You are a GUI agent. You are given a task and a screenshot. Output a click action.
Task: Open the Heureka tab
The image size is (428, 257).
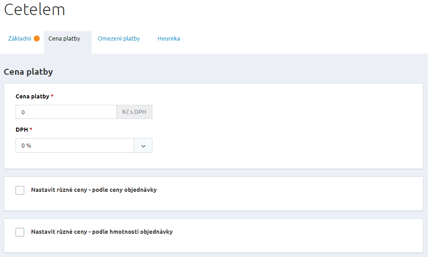(169, 39)
